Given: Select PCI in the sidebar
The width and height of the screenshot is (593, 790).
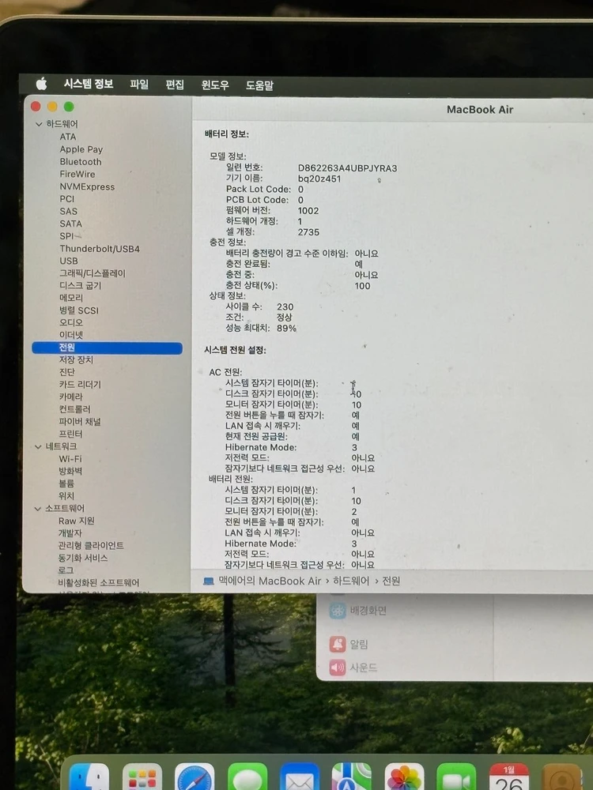Looking at the screenshot, I should coord(67,199).
